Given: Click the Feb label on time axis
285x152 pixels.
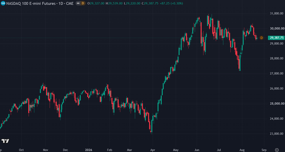Looking at the screenshot, I should point(109,150).
